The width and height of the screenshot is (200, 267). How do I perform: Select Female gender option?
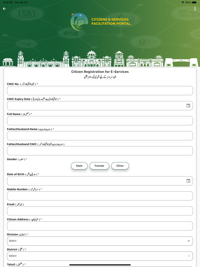point(99,166)
